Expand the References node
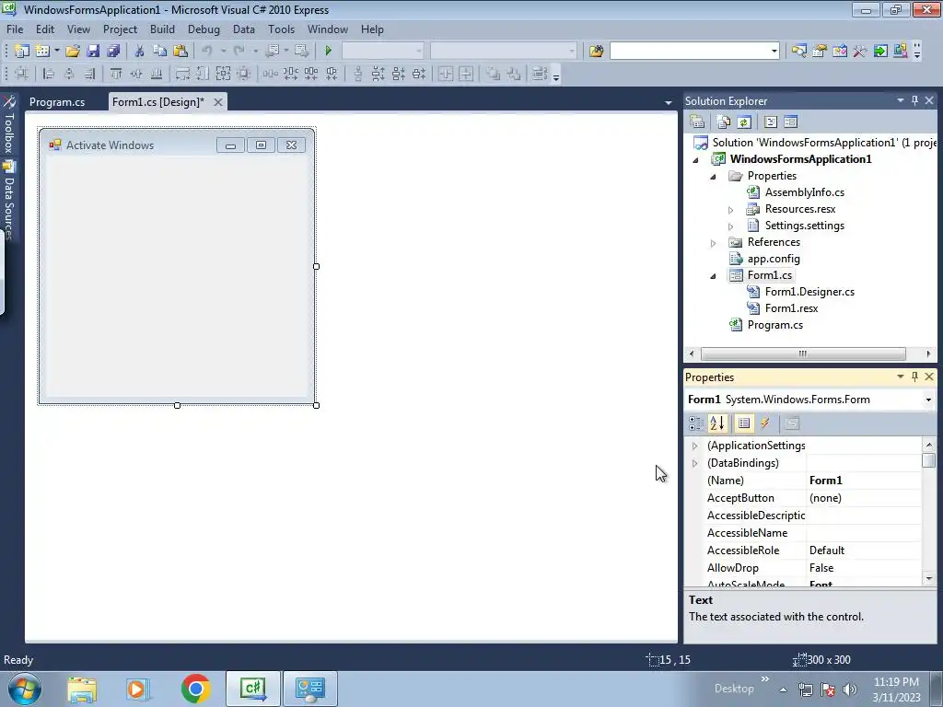The width and height of the screenshot is (943, 707). [x=714, y=243]
